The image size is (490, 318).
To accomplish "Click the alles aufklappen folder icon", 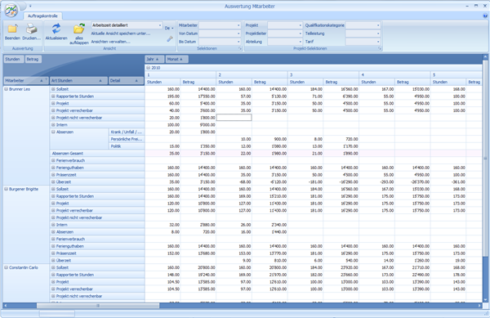I will click(78, 29).
